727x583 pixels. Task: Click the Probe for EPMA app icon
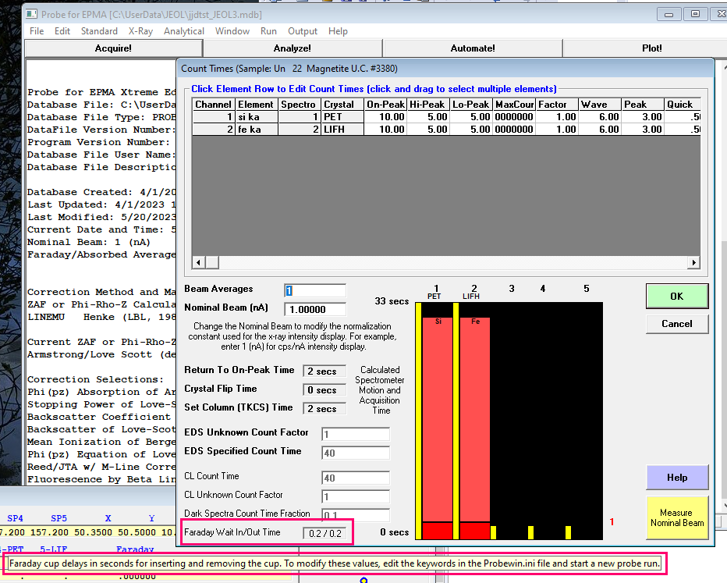[x=30, y=15]
